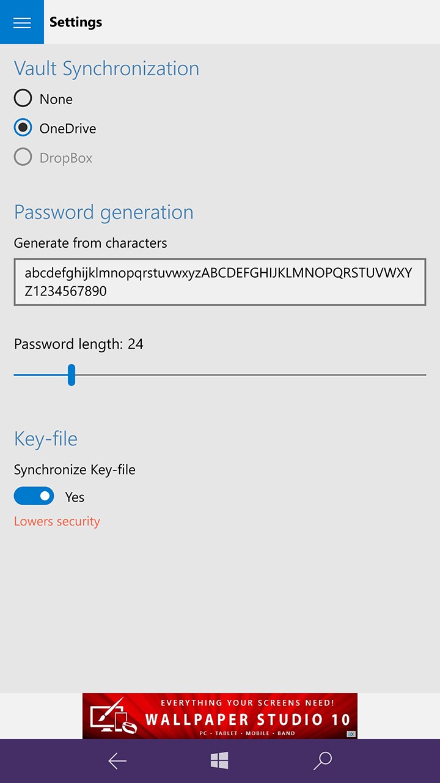Click the back arrow in navigation bar

(116, 760)
